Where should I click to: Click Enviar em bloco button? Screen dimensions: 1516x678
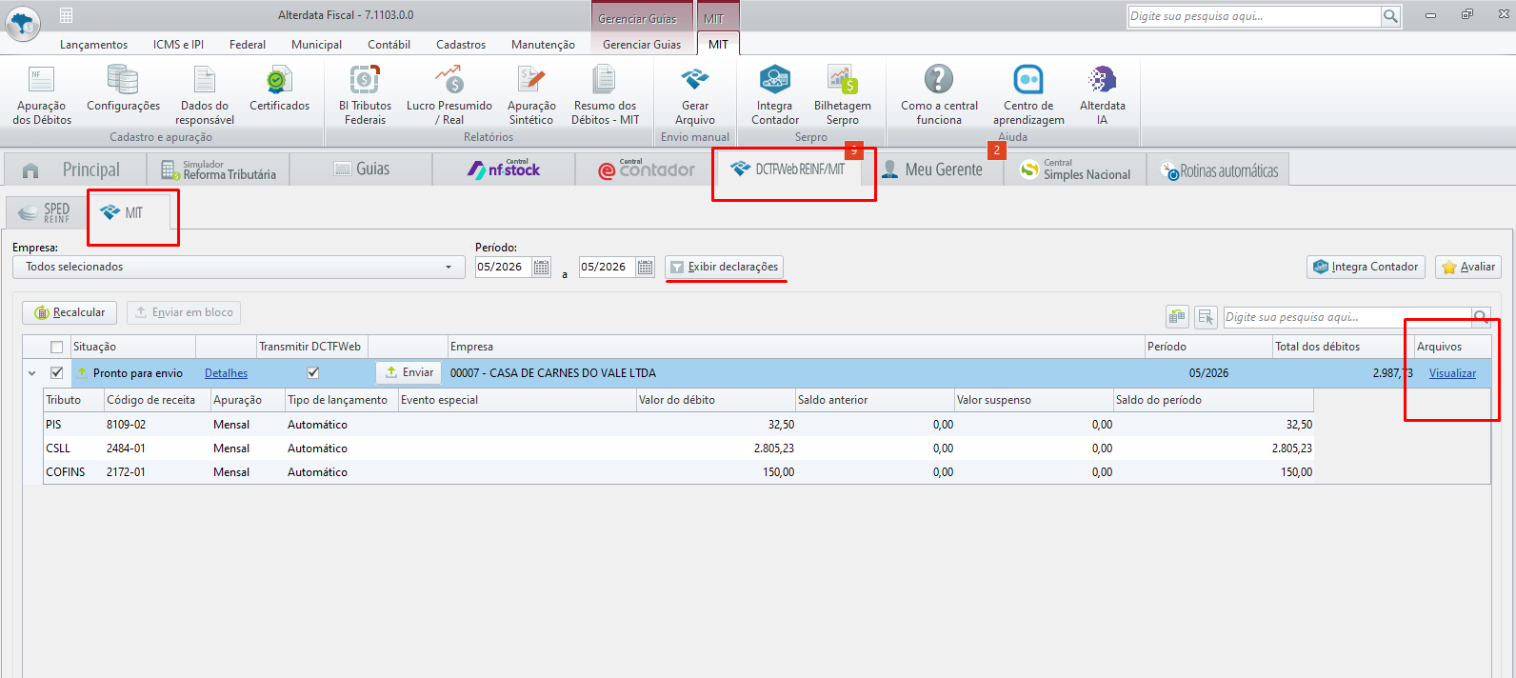tap(184, 312)
